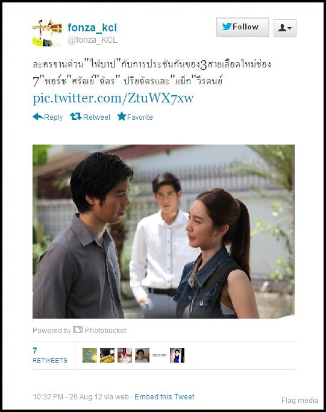Click Embed this Tweet link

165,396
